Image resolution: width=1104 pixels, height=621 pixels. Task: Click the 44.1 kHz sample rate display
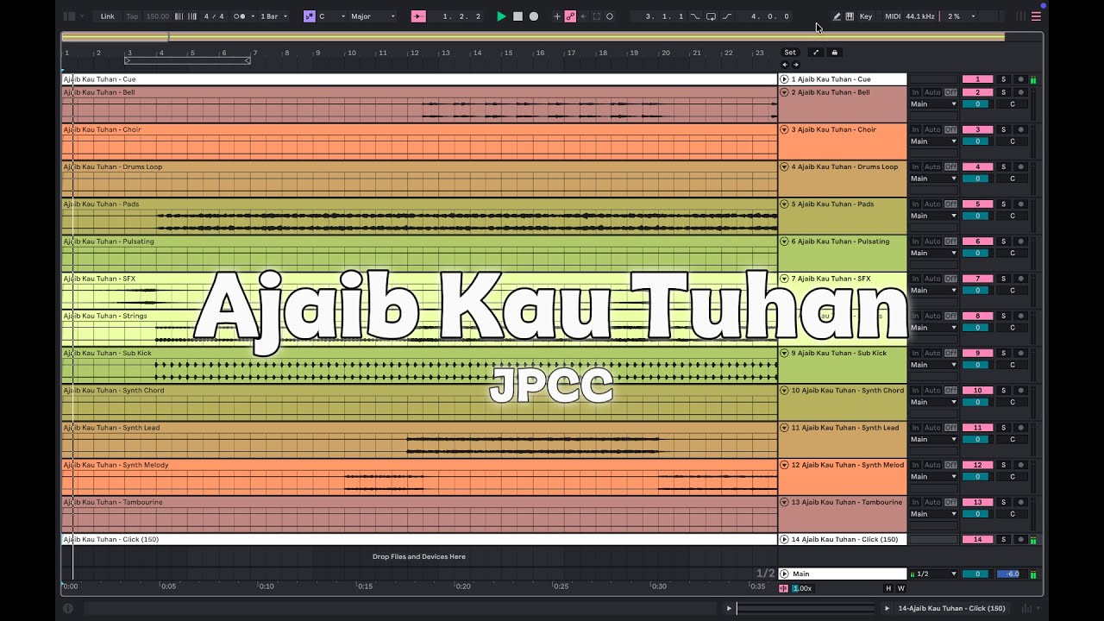(x=920, y=16)
